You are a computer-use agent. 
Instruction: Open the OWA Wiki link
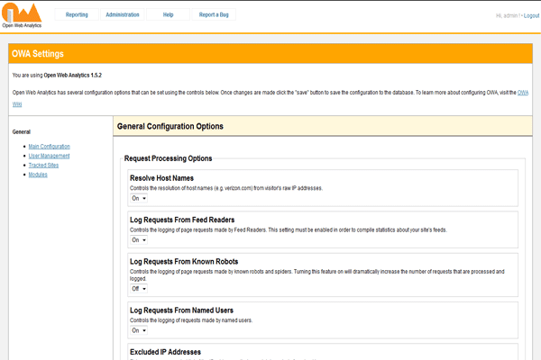(521, 92)
